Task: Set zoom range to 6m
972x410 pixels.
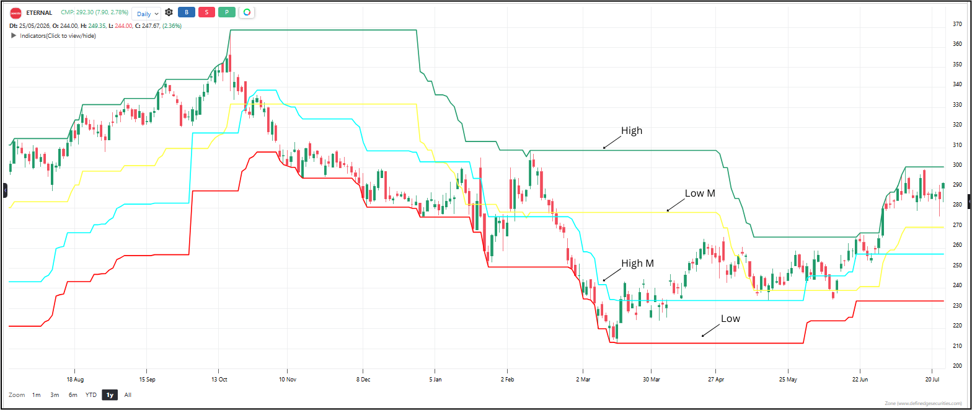Action: [73, 394]
